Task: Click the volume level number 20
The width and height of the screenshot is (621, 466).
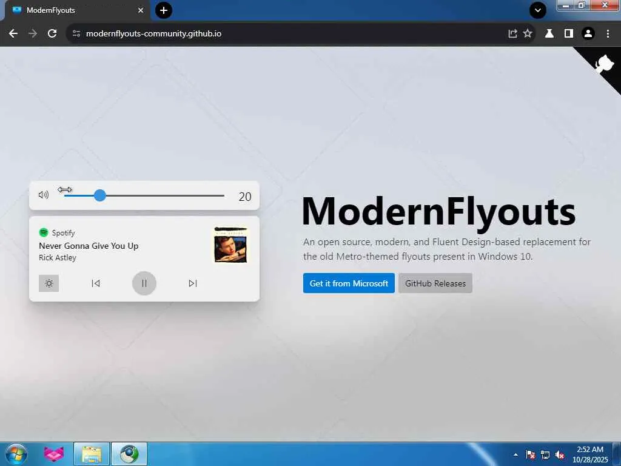Action: point(245,197)
